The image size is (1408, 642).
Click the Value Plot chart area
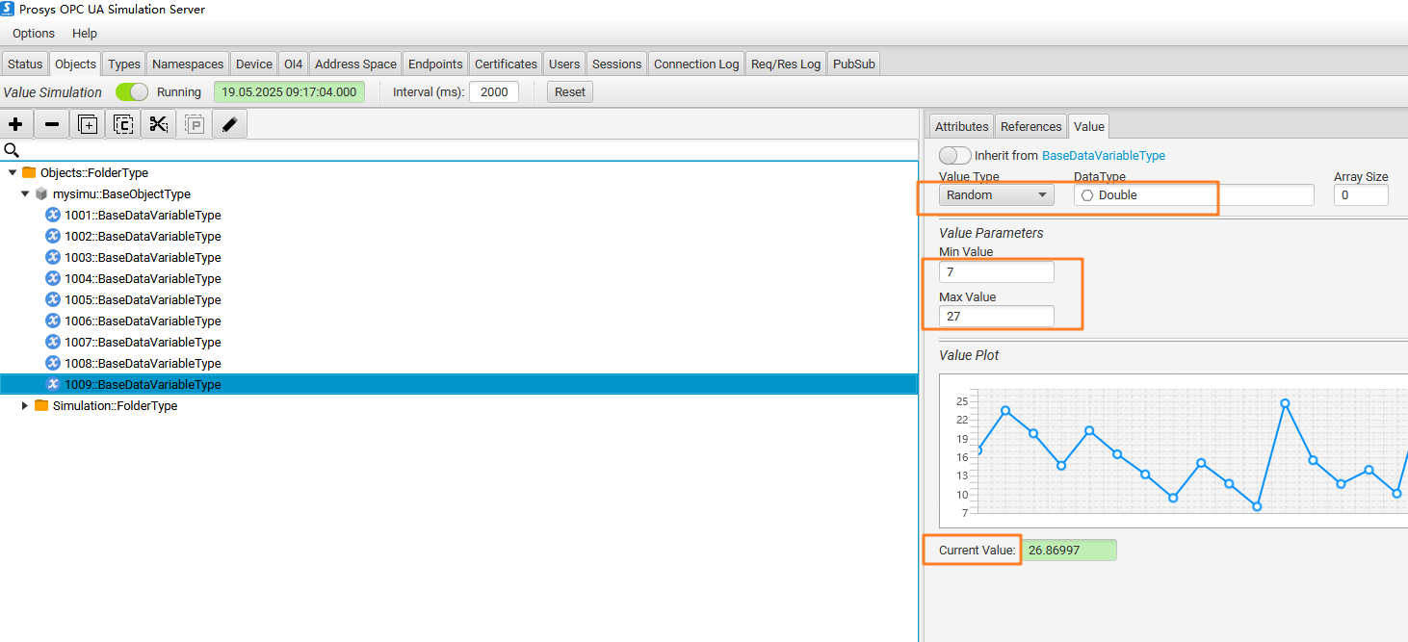click(1173, 450)
